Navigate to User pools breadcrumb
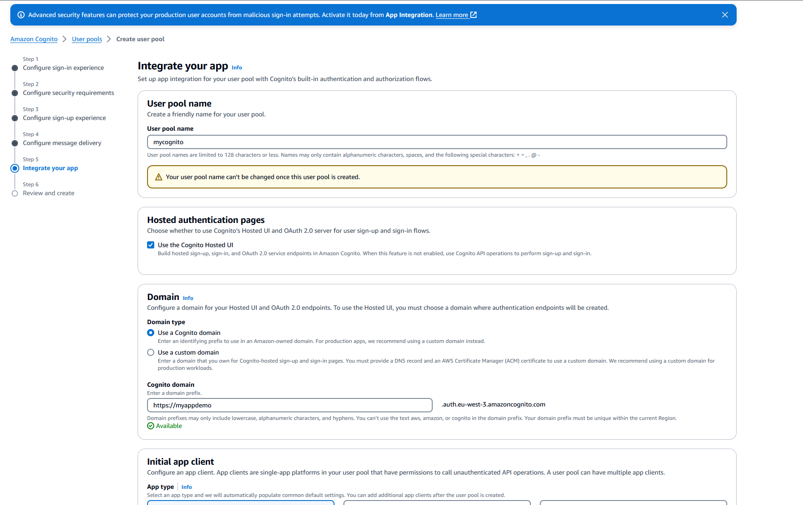This screenshot has width=803, height=505. (x=87, y=39)
